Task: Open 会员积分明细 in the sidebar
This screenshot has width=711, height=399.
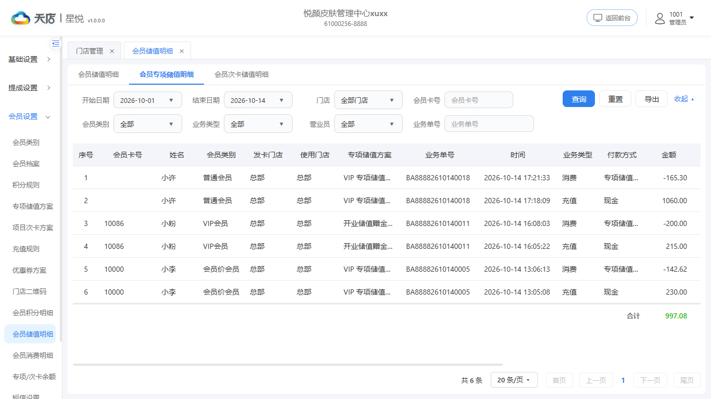Action: tap(33, 313)
